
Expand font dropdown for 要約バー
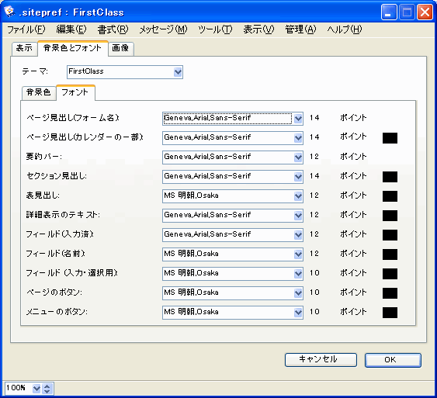pyautogui.click(x=298, y=157)
